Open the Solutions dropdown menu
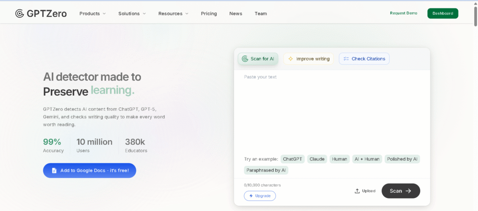The width and height of the screenshot is (478, 211). tap(132, 14)
